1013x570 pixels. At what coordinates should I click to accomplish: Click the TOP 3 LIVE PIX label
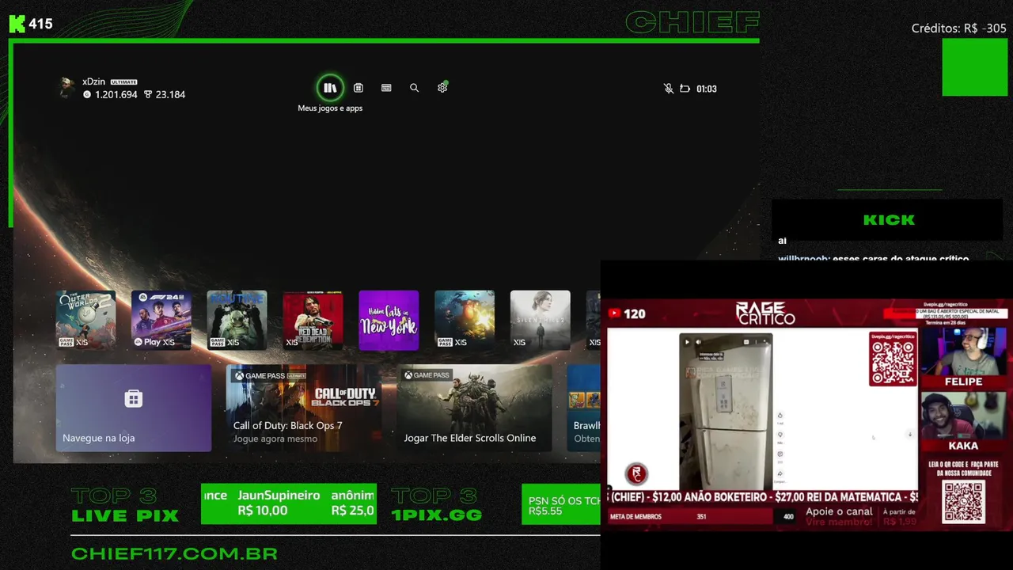(125, 505)
